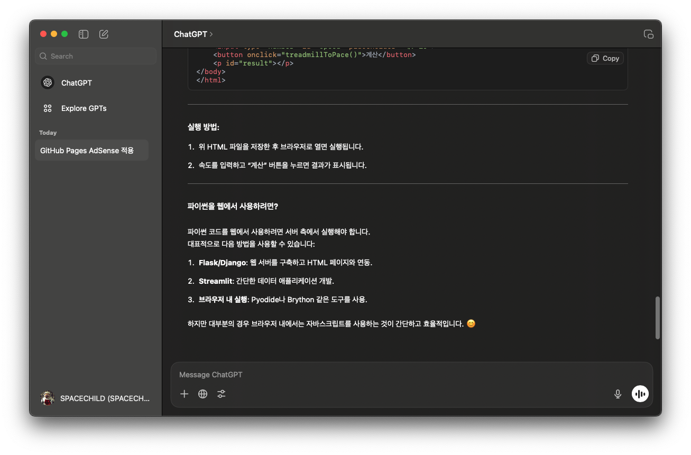Click the Explore GPTs grid icon
The image size is (691, 455).
tap(48, 108)
